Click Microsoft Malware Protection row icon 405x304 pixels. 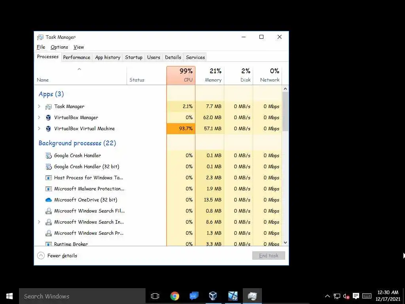tap(49, 189)
